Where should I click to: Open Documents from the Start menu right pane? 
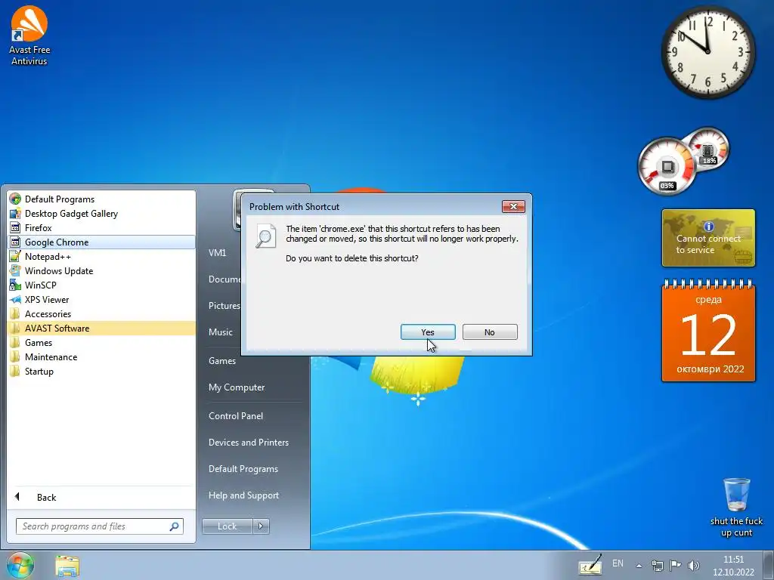click(224, 279)
